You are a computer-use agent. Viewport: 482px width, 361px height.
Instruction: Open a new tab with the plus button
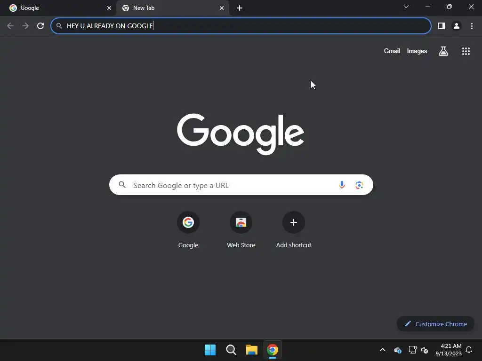coord(240,8)
